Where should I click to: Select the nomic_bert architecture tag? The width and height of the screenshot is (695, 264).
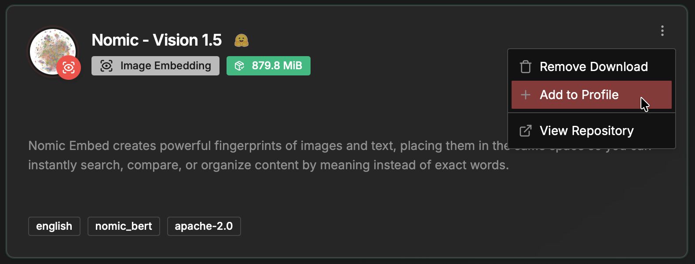tap(124, 226)
